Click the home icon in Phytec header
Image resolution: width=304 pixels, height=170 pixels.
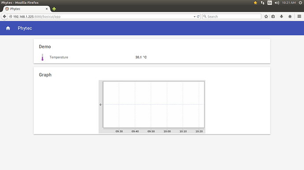8,28
